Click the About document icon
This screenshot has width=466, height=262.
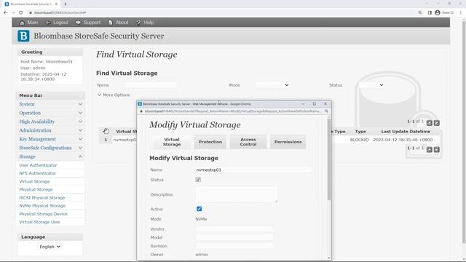pos(110,23)
